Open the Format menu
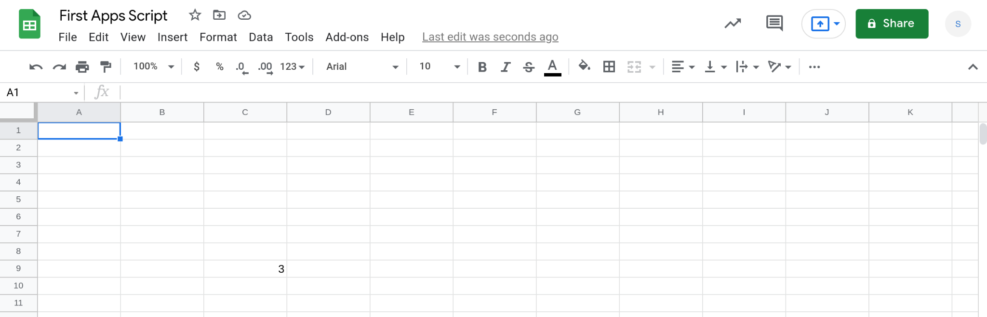 218,37
